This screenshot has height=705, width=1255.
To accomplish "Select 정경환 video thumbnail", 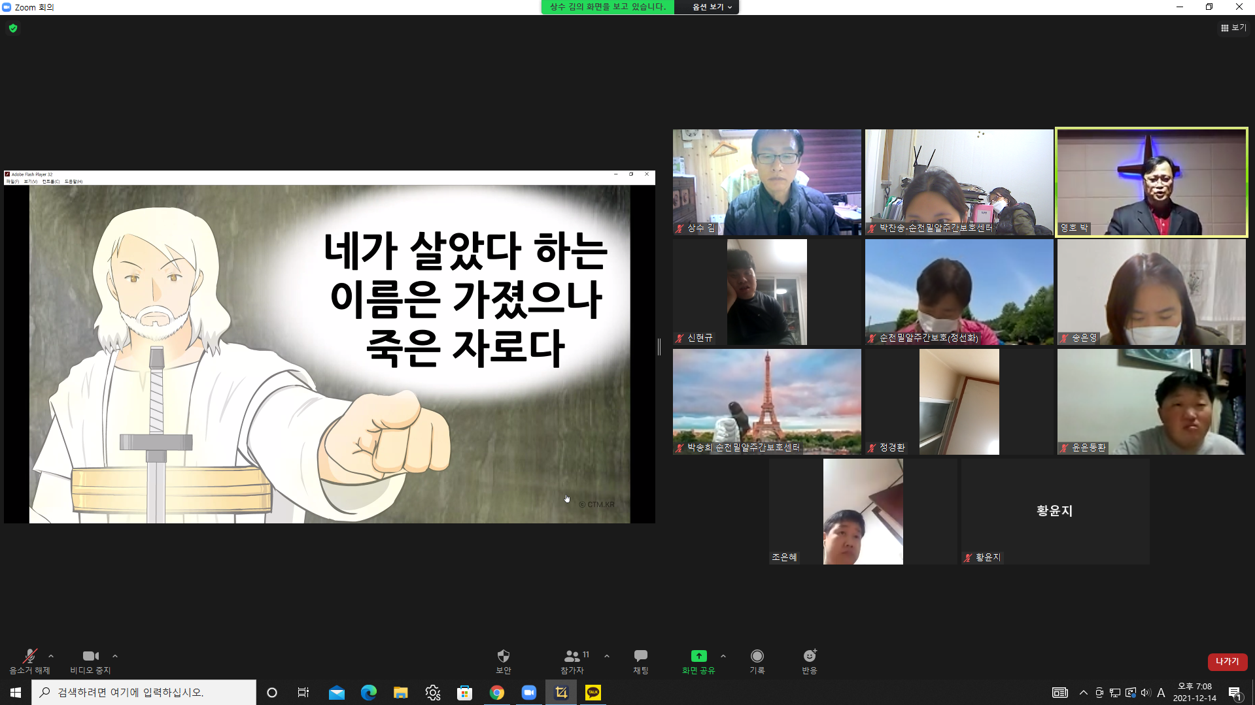I will (959, 402).
